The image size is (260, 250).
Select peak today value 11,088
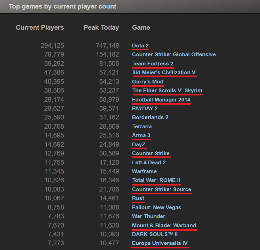pos(109,207)
